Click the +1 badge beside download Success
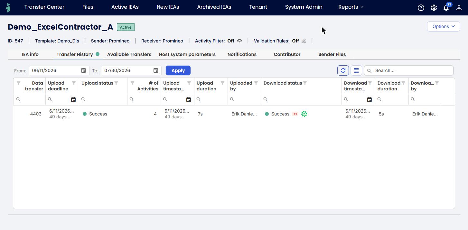 click(x=295, y=114)
